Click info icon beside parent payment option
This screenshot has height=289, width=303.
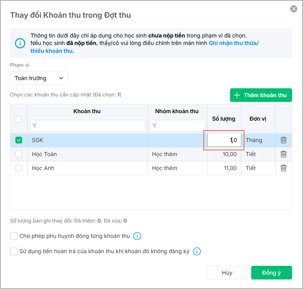pyautogui.click(x=137, y=236)
